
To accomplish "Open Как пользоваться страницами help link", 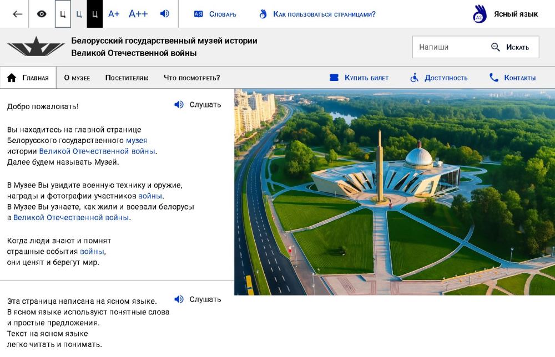I will [317, 14].
